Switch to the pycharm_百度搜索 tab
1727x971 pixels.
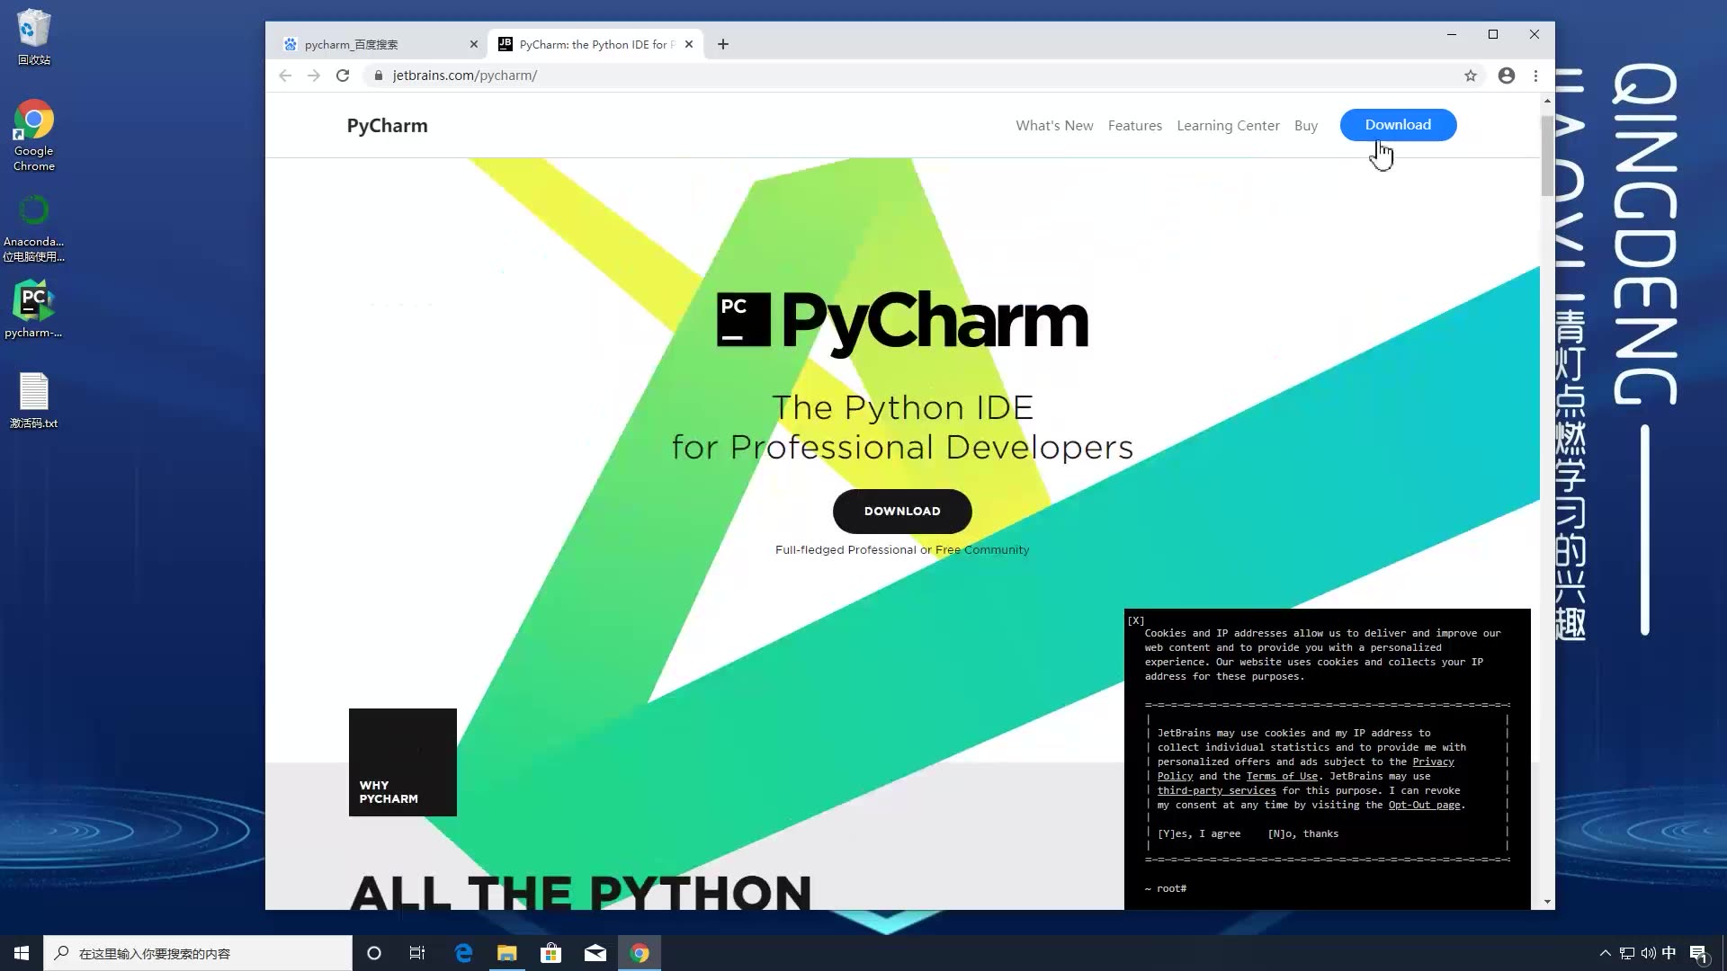click(x=379, y=44)
